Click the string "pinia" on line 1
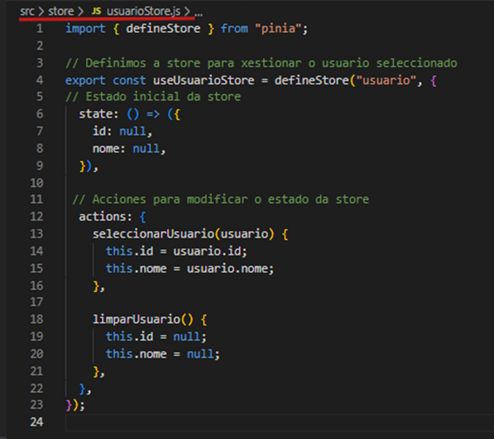This screenshot has width=494, height=439. coord(279,29)
